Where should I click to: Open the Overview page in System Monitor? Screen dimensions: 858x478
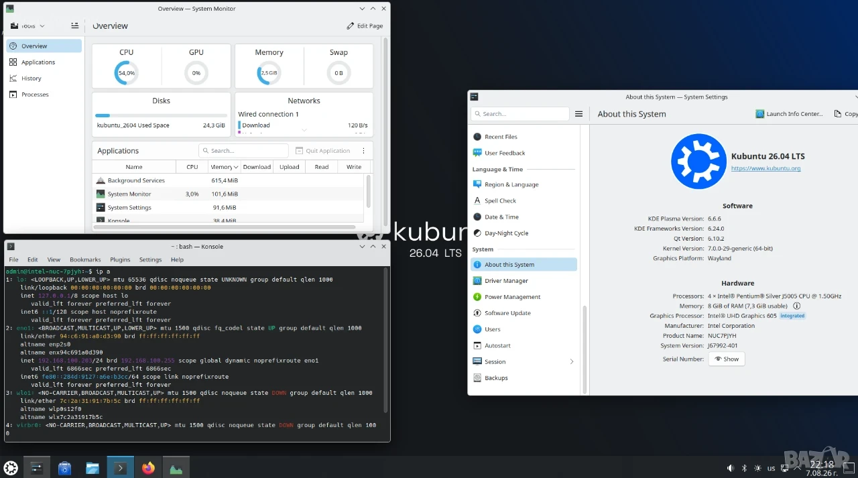[44, 46]
